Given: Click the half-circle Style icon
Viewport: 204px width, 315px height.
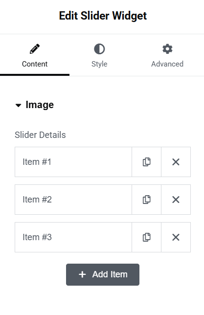Looking at the screenshot, I should [x=99, y=49].
